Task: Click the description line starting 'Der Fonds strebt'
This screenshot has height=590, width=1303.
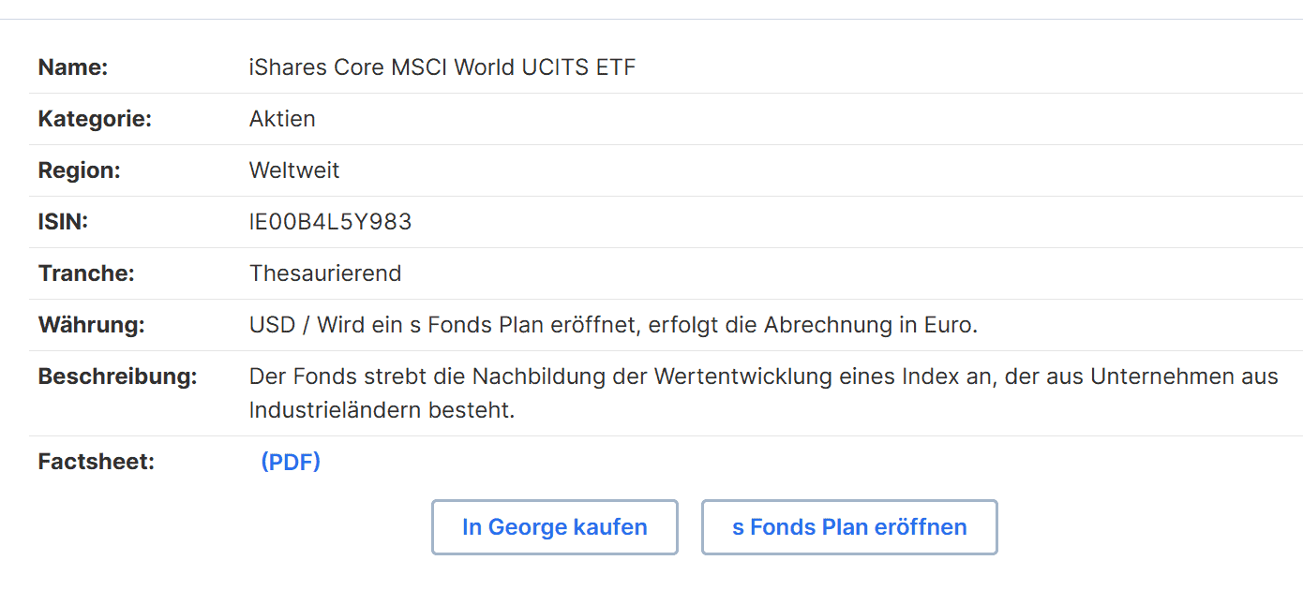Action: pyautogui.click(x=764, y=376)
